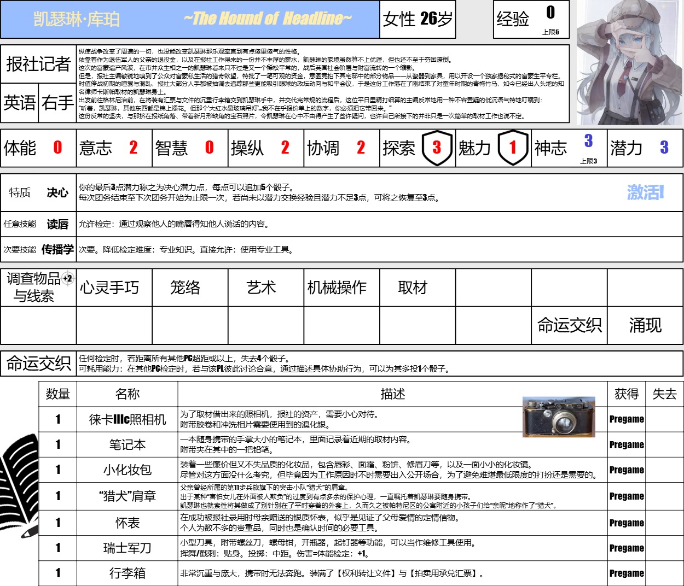The height and width of the screenshot is (586, 684).
Task: Select the 凯瑟琳·库珀 name cell
Action: [x=77, y=19]
